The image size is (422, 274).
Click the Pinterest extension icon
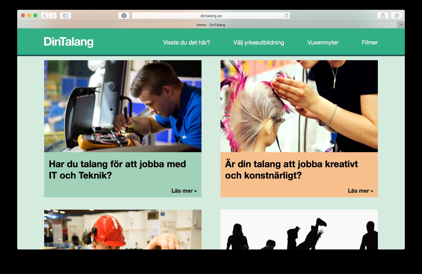[124, 16]
